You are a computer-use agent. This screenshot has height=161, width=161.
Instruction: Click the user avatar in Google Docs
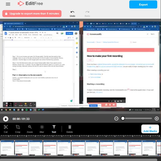(x=76, y=33)
